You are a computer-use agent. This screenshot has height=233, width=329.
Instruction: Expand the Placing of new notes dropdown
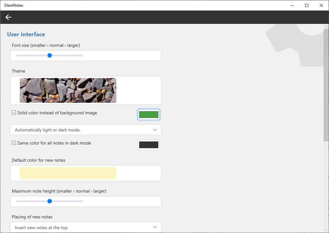click(86, 227)
